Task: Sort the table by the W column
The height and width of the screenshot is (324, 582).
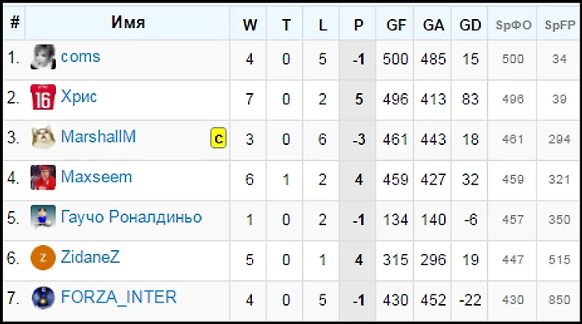Action: pyautogui.click(x=250, y=25)
